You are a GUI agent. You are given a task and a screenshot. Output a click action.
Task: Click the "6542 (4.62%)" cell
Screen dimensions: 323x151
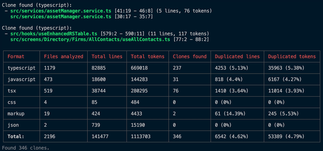click(231, 136)
